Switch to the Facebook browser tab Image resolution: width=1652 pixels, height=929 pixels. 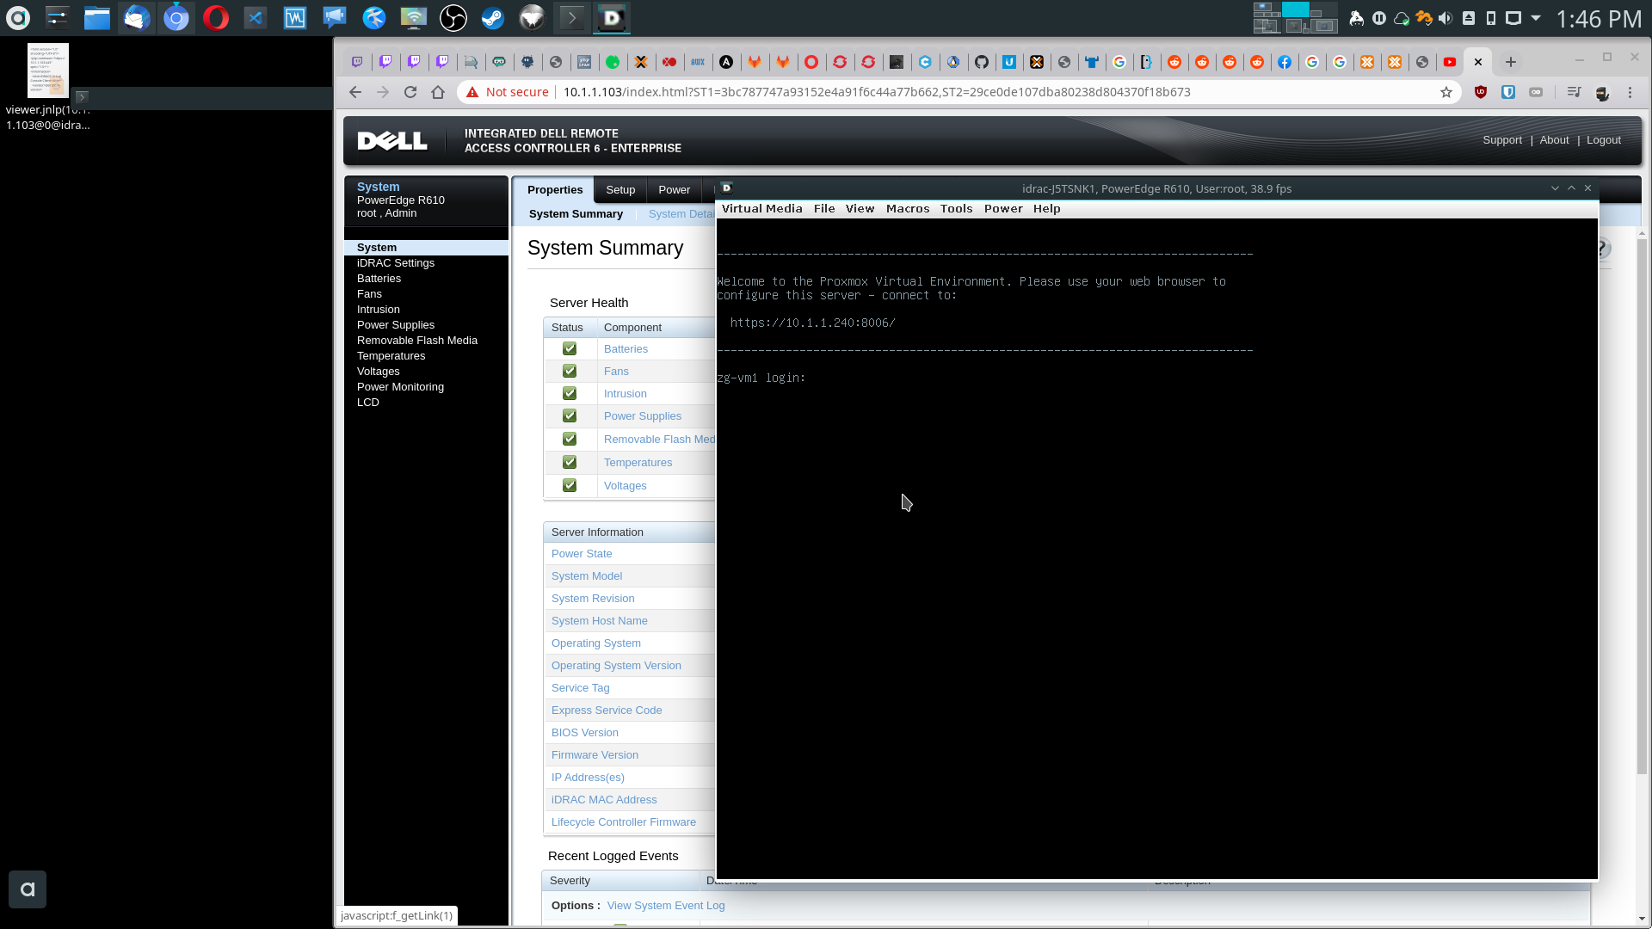point(1285,62)
